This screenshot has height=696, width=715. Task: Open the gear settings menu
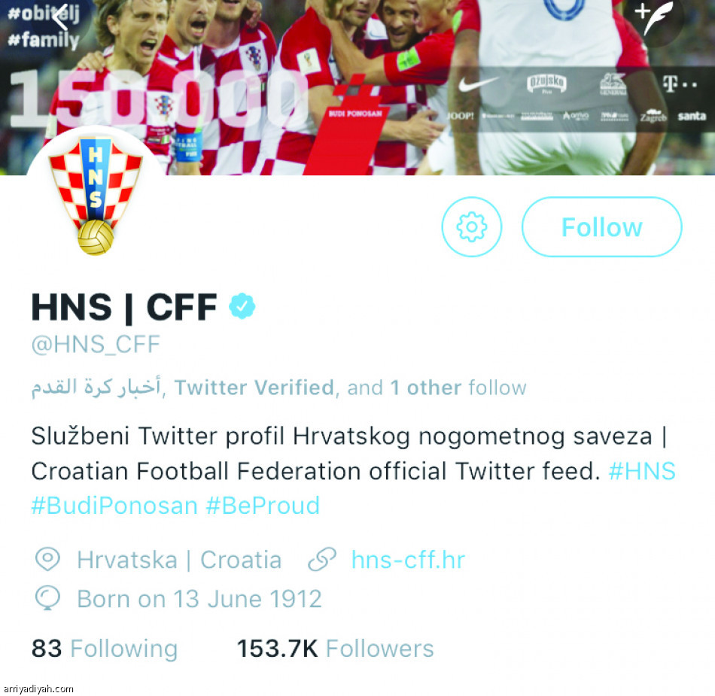[x=471, y=226]
